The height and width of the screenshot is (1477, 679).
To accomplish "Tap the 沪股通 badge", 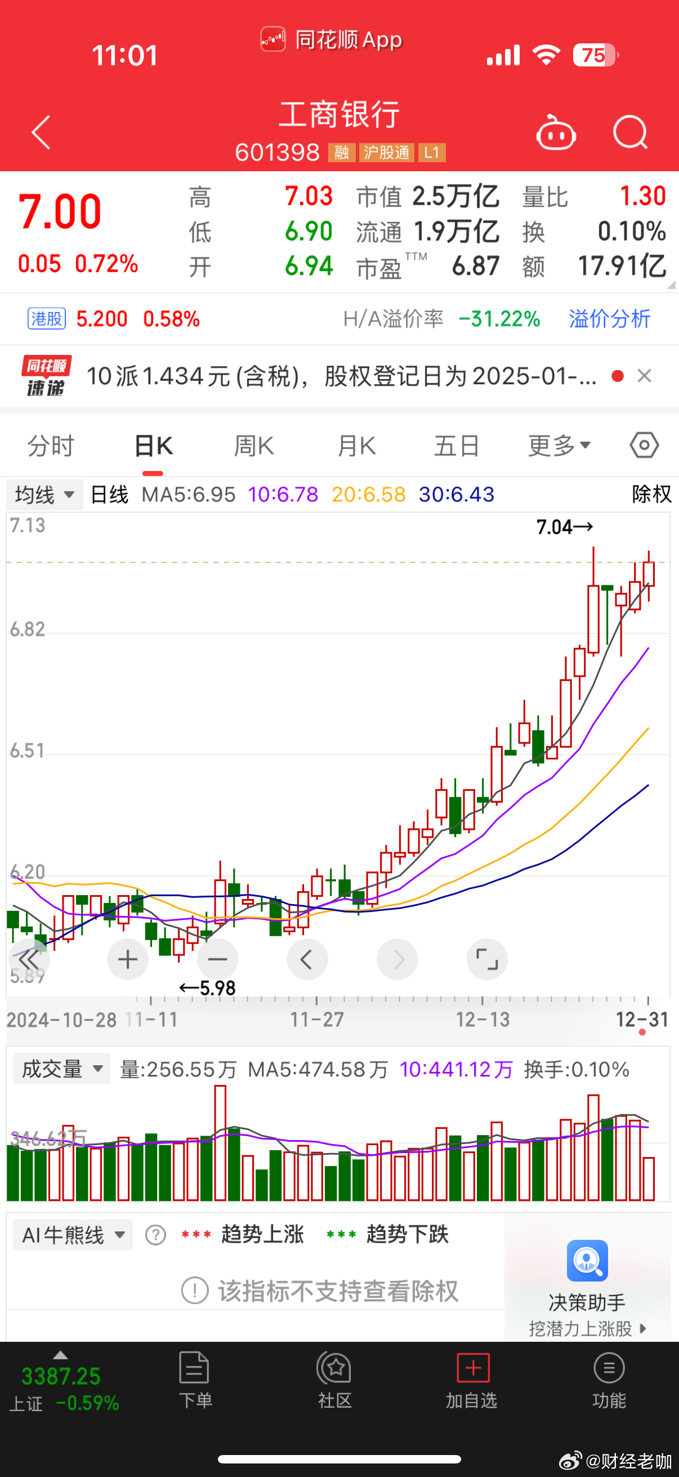I will 387,153.
